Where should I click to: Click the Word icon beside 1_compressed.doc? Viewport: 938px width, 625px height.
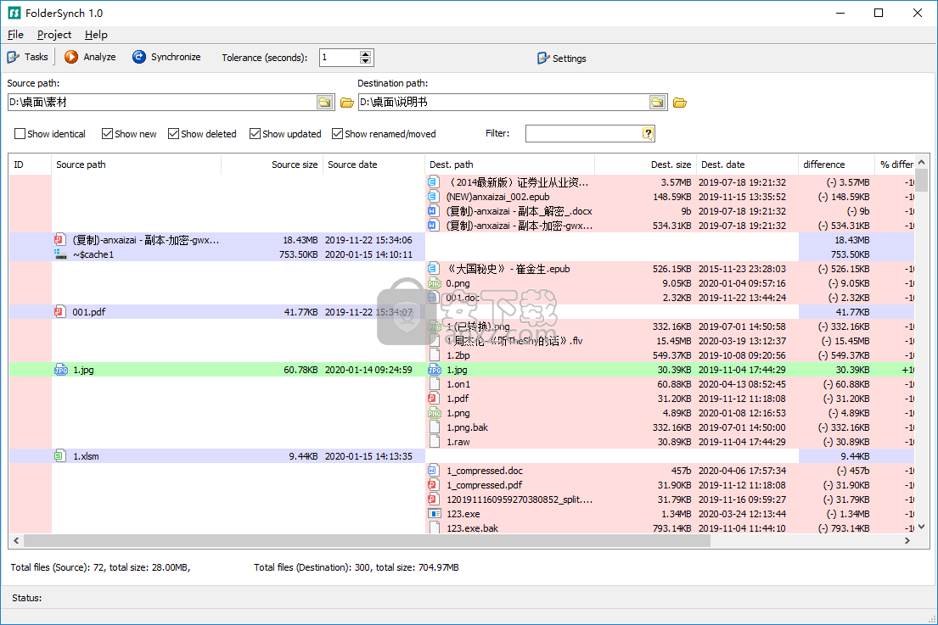434,471
